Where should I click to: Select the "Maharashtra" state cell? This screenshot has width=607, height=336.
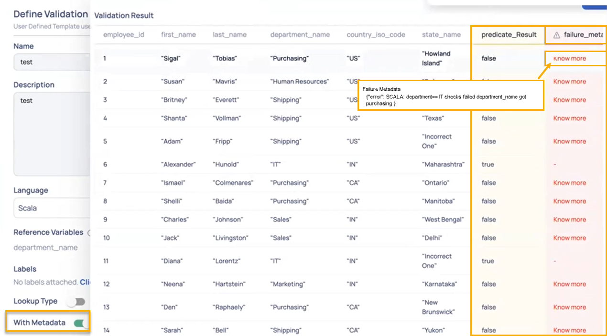tap(443, 164)
